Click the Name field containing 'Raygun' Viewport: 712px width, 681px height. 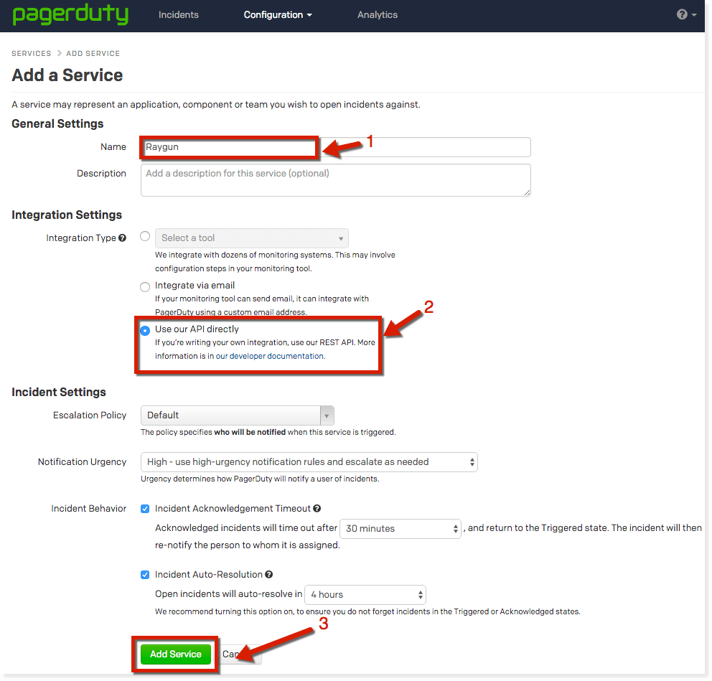(x=228, y=147)
